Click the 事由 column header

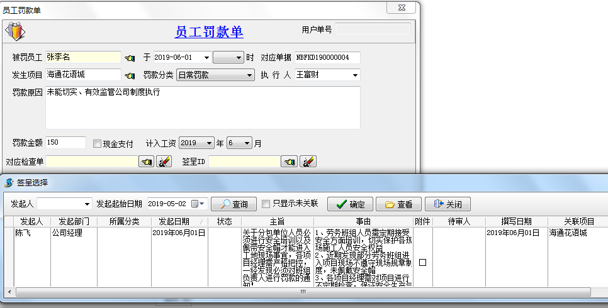(x=363, y=221)
